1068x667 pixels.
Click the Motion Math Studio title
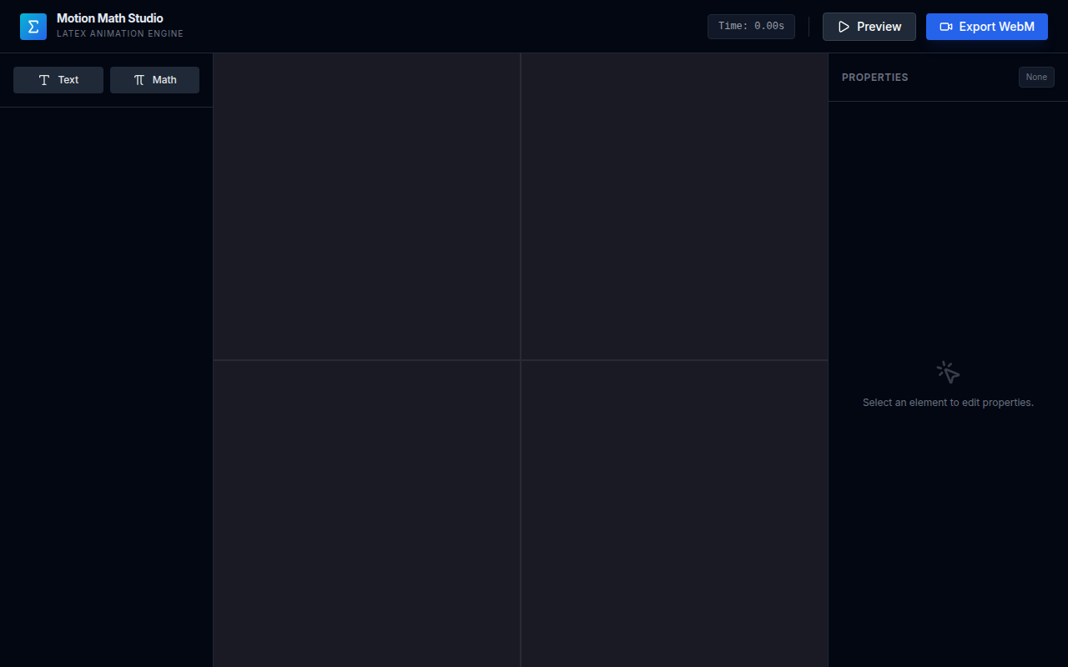110,18
